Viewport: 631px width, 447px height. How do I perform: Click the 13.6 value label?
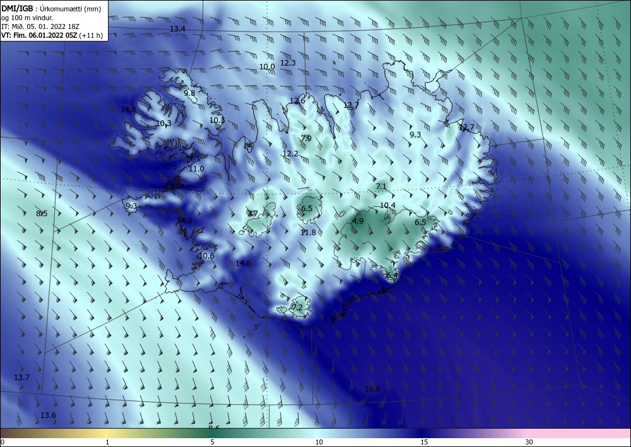click(49, 415)
